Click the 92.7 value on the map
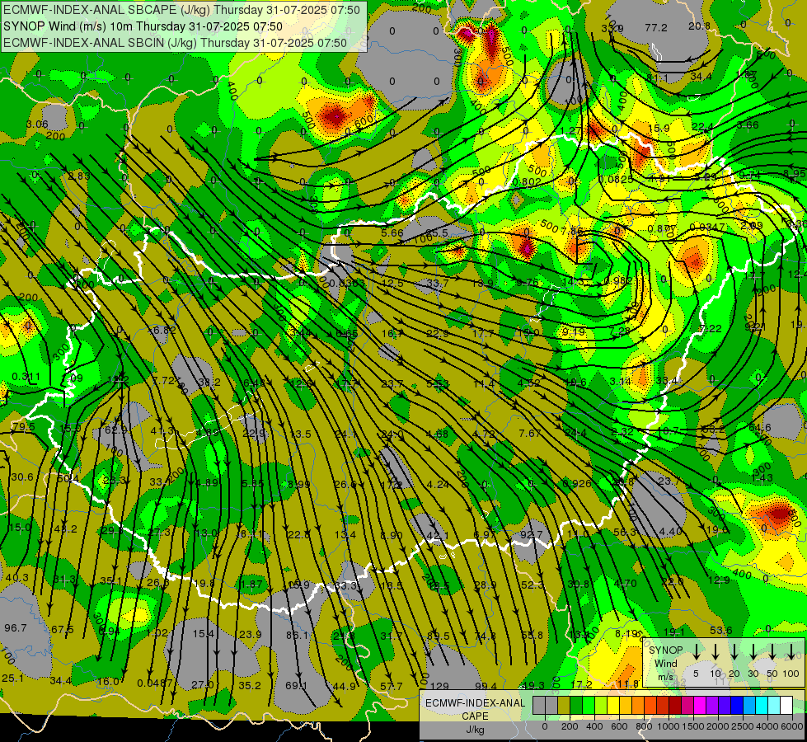The image size is (807, 742). [531, 534]
